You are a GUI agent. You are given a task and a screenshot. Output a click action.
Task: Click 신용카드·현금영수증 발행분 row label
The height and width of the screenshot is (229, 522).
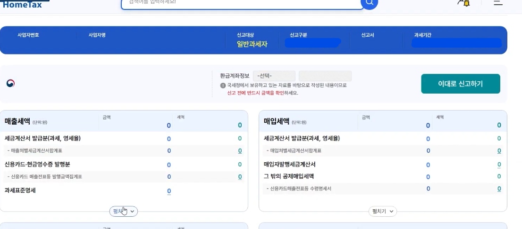[x=37, y=164]
